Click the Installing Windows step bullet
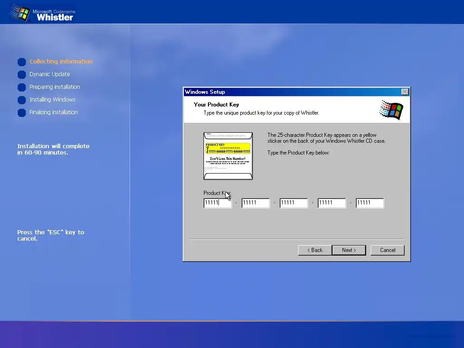The height and width of the screenshot is (348, 464). click(22, 100)
